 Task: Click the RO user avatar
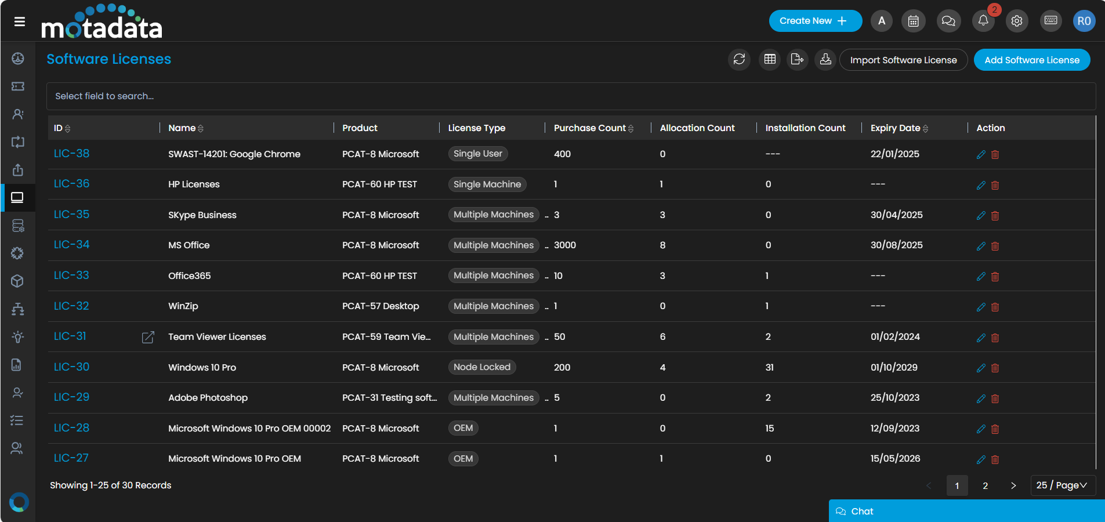coord(1084,21)
